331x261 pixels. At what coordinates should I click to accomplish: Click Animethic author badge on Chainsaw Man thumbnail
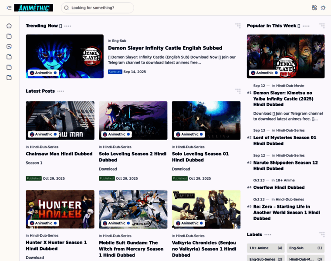point(43,134)
